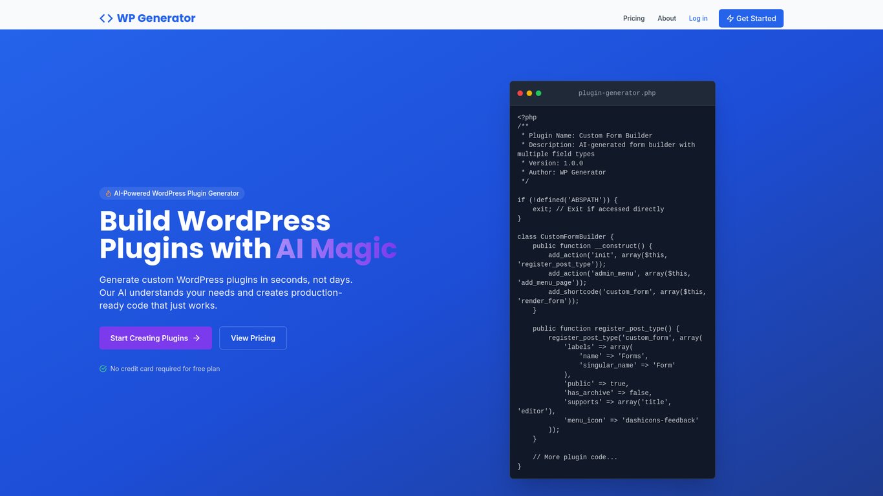883x496 pixels.
Task: Click Start Creating Plugins
Action: [x=155, y=338]
